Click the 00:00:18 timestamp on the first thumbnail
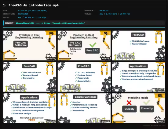 51,58
